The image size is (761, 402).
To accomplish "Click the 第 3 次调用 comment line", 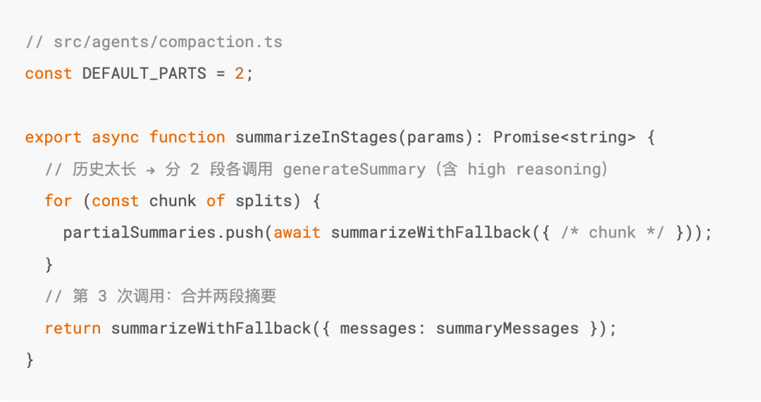I will tap(161, 296).
